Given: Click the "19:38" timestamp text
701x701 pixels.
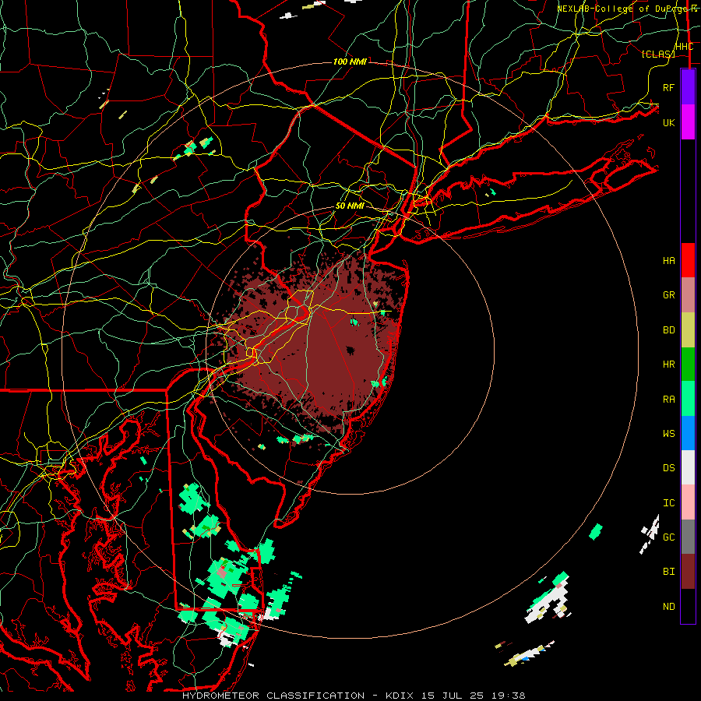Looking at the screenshot, I should [509, 696].
